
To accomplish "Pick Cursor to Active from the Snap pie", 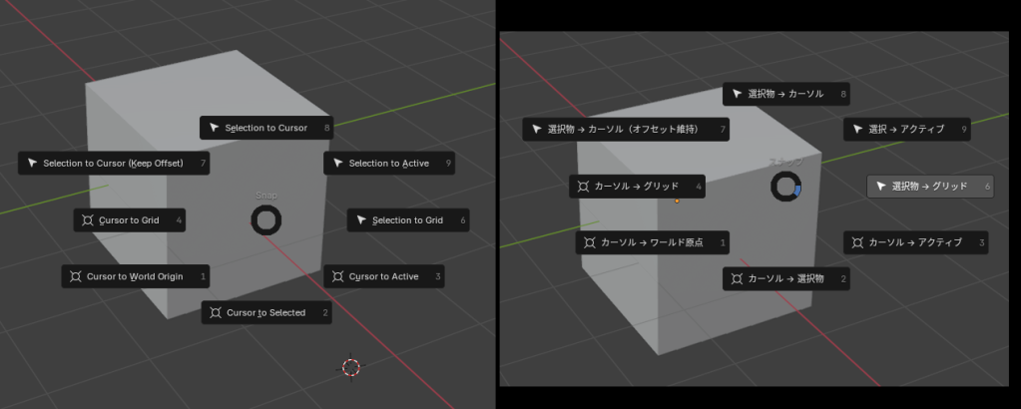I will point(383,276).
